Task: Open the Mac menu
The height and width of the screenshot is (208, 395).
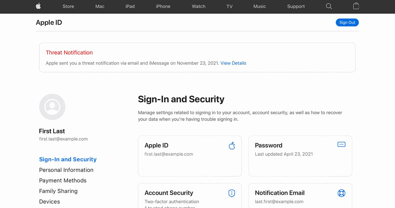Action: click(100, 6)
